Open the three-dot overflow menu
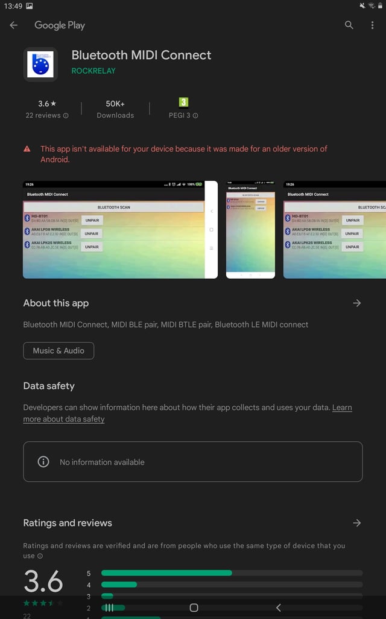This screenshot has height=619, width=386. [x=372, y=25]
